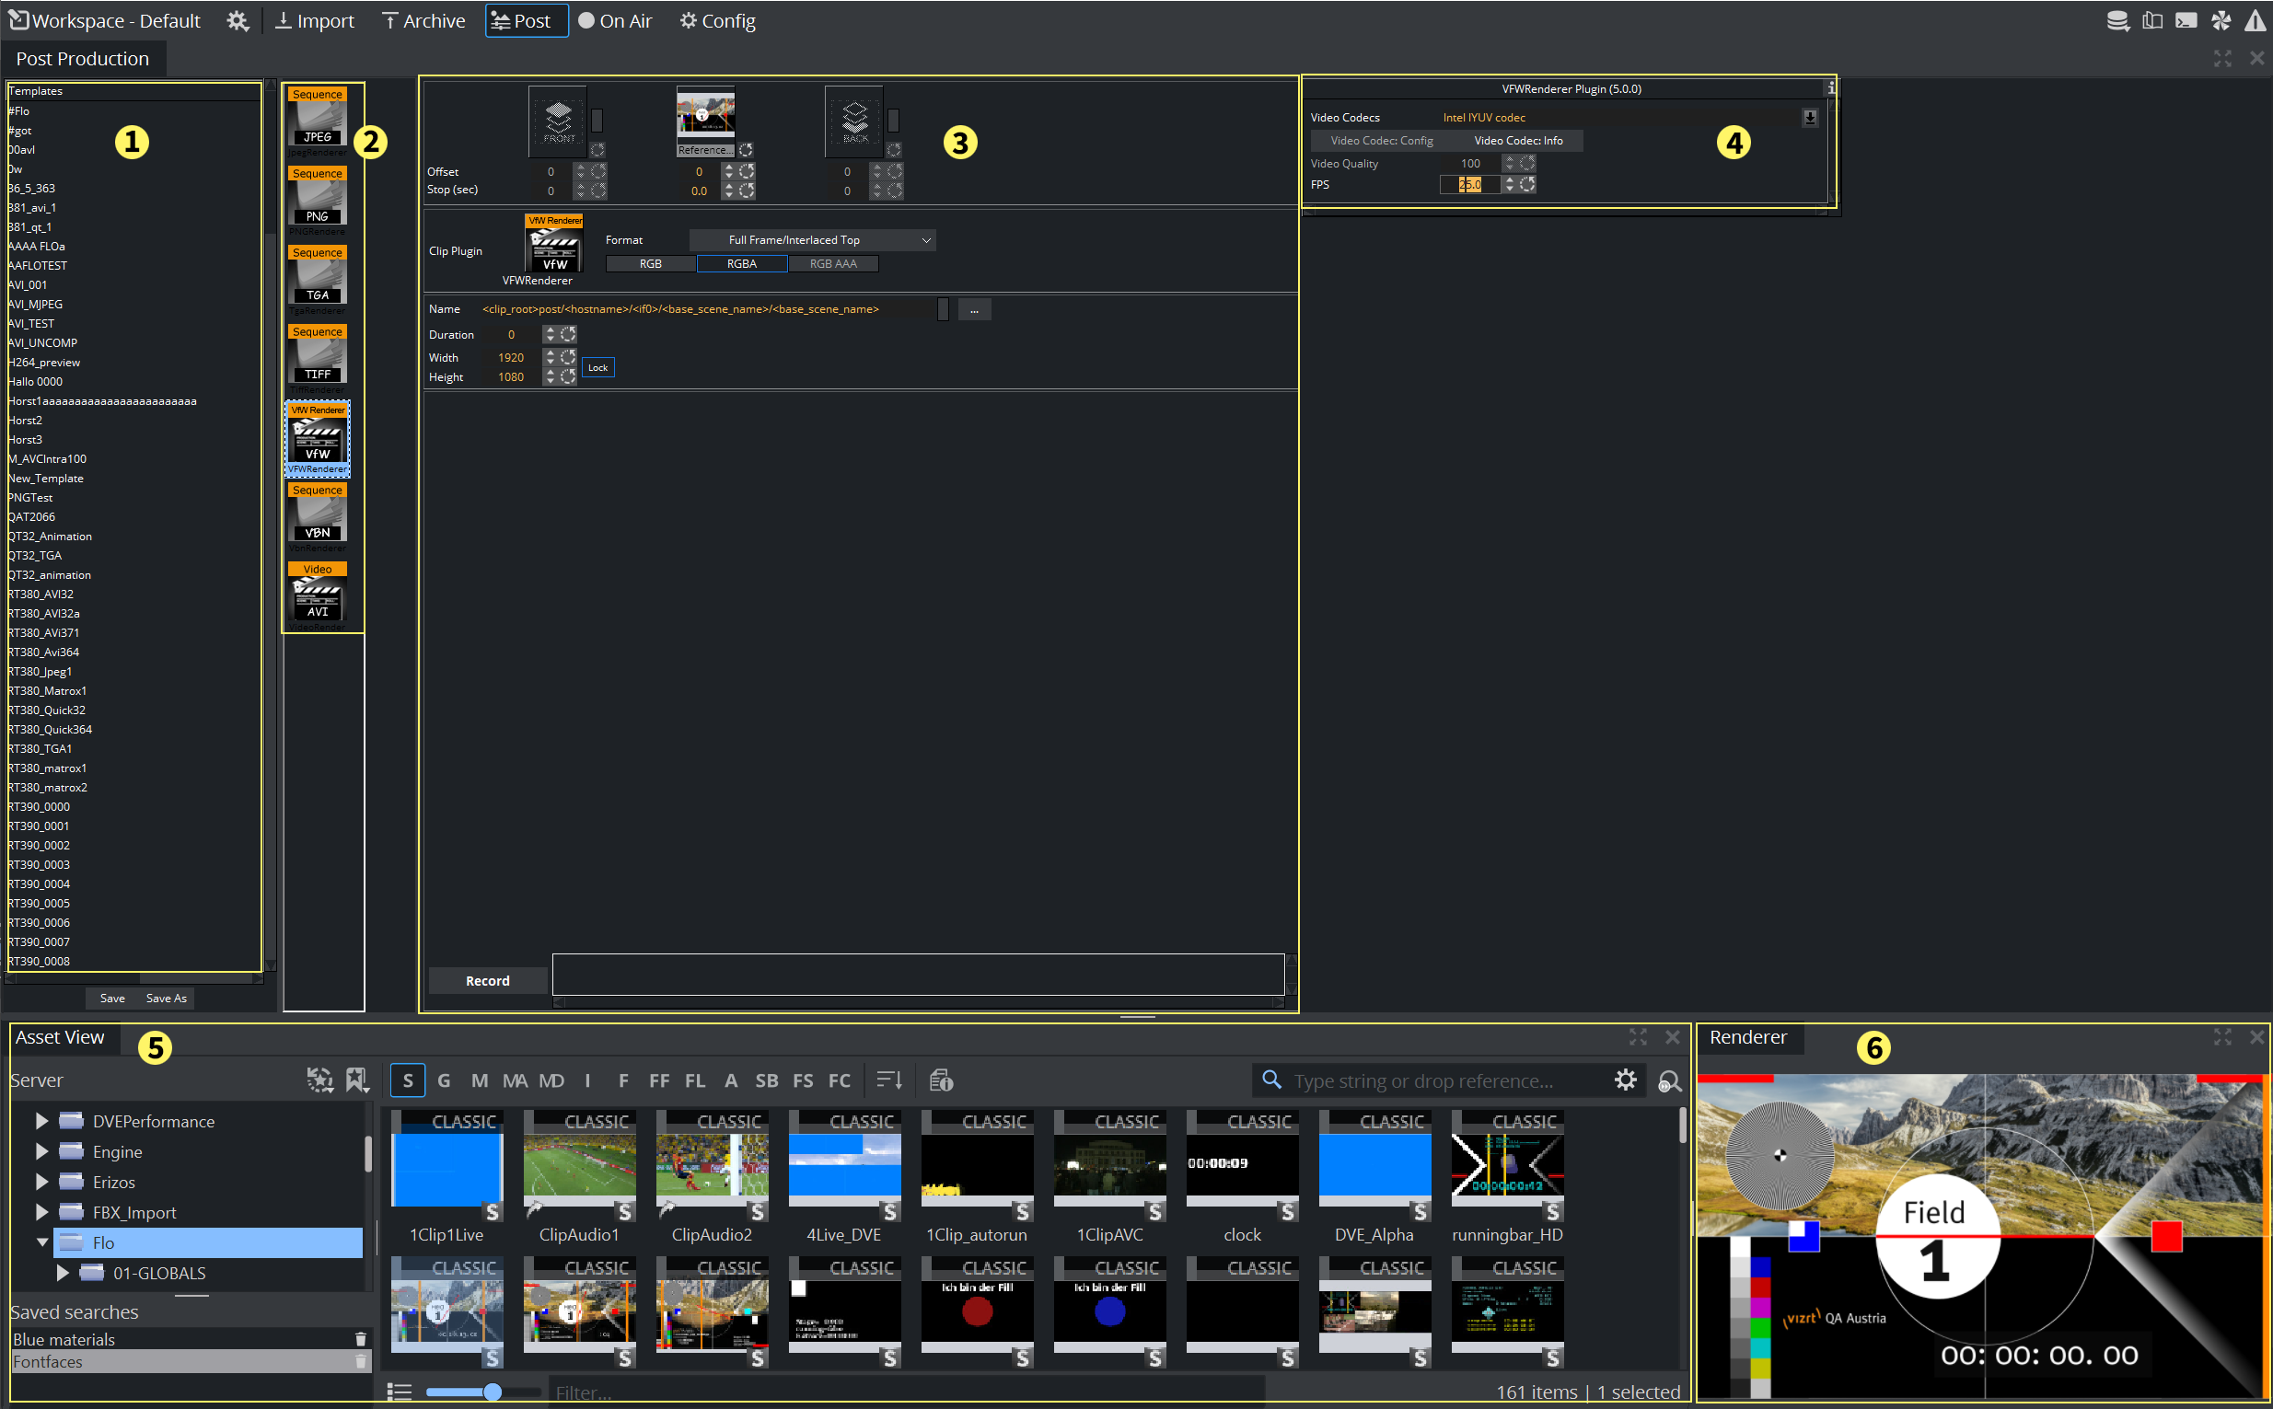Screen dimensions: 2273x1409
Task: Adjust the thumbnail size slider
Action: pyautogui.click(x=492, y=1392)
